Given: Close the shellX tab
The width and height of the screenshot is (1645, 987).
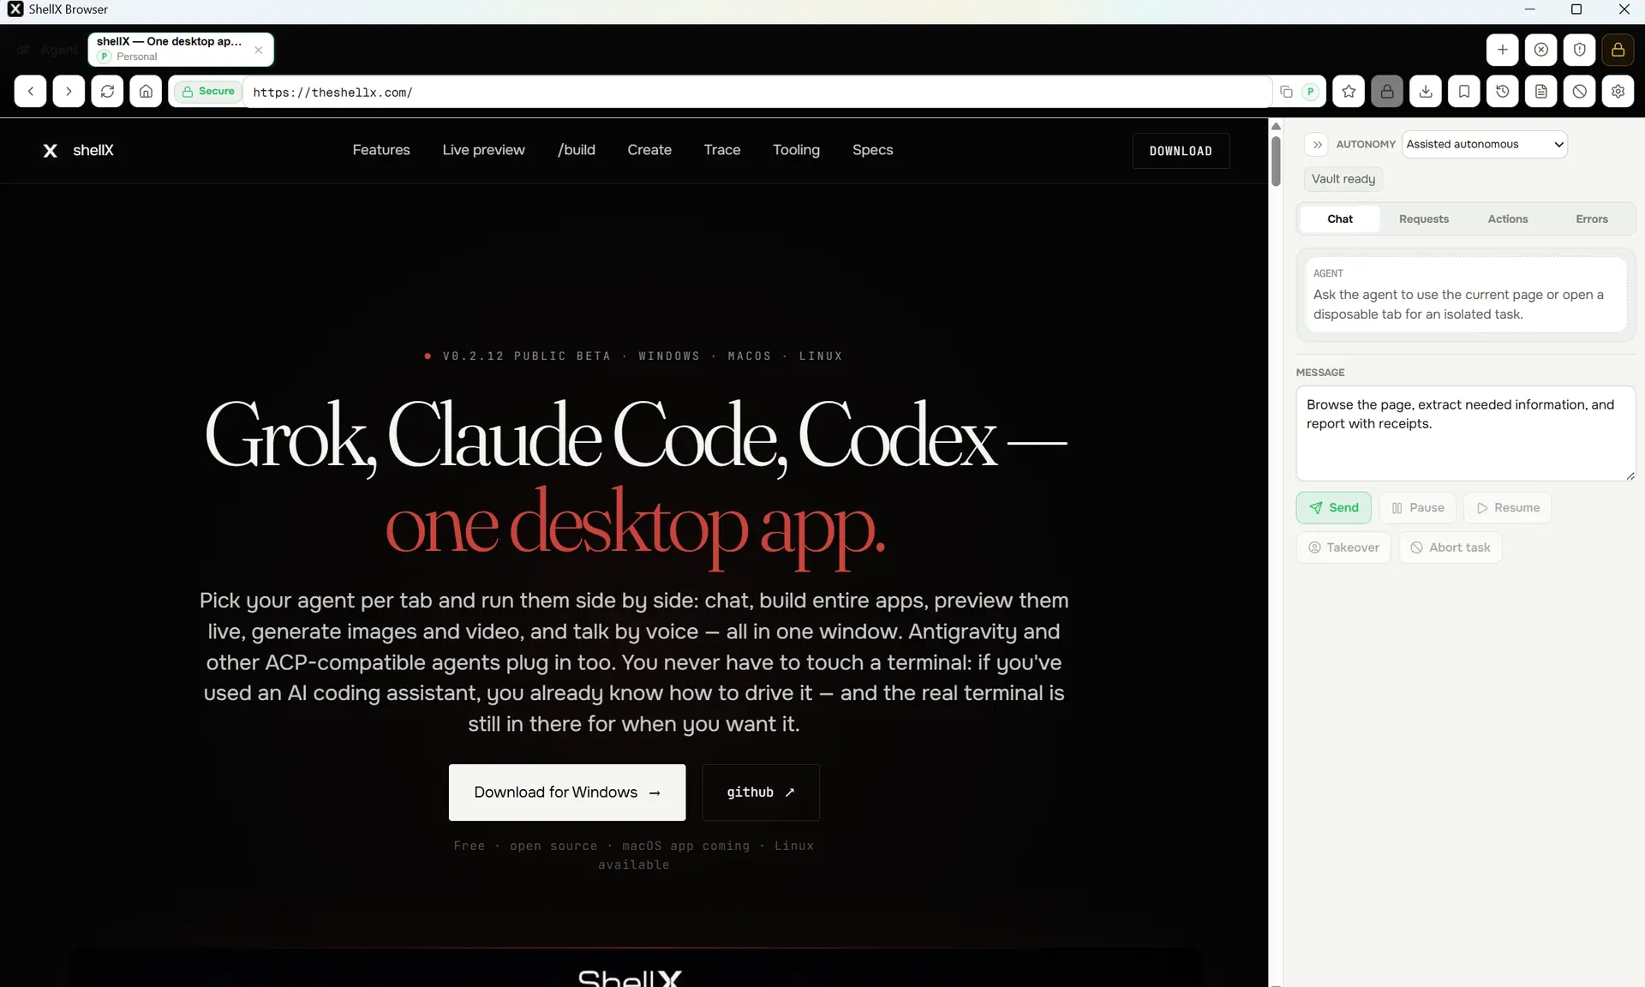Looking at the screenshot, I should (x=259, y=50).
